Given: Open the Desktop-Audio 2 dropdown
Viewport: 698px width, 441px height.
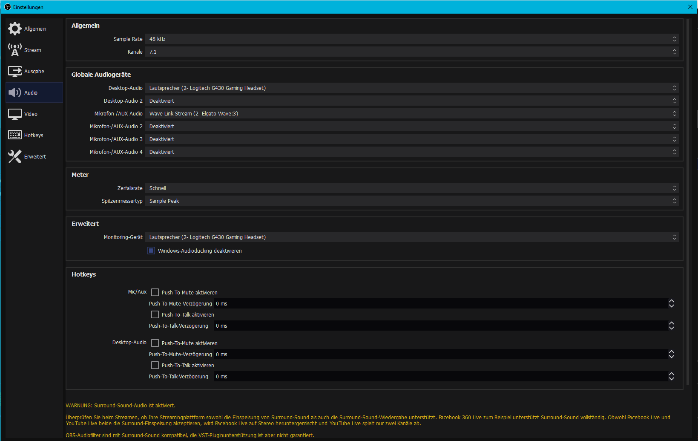Looking at the screenshot, I should click(x=412, y=101).
